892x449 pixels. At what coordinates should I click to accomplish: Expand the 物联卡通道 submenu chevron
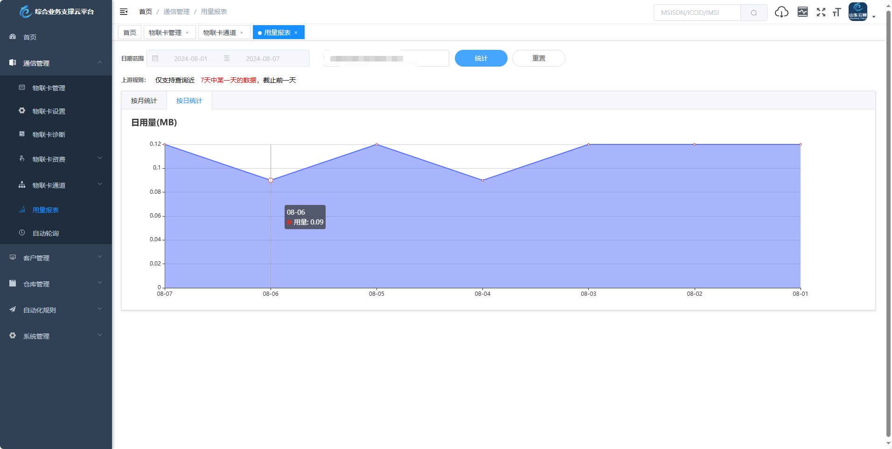pyautogui.click(x=100, y=185)
